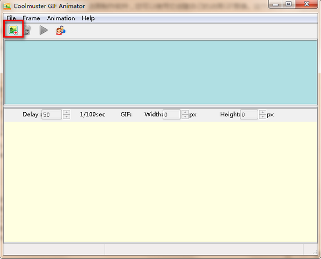Increase GIF Height with up arrow
This screenshot has height=259, width=321.
tap(262, 112)
